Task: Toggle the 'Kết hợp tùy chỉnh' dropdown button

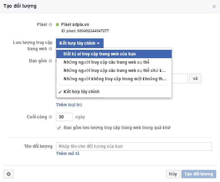Action: 80,43
